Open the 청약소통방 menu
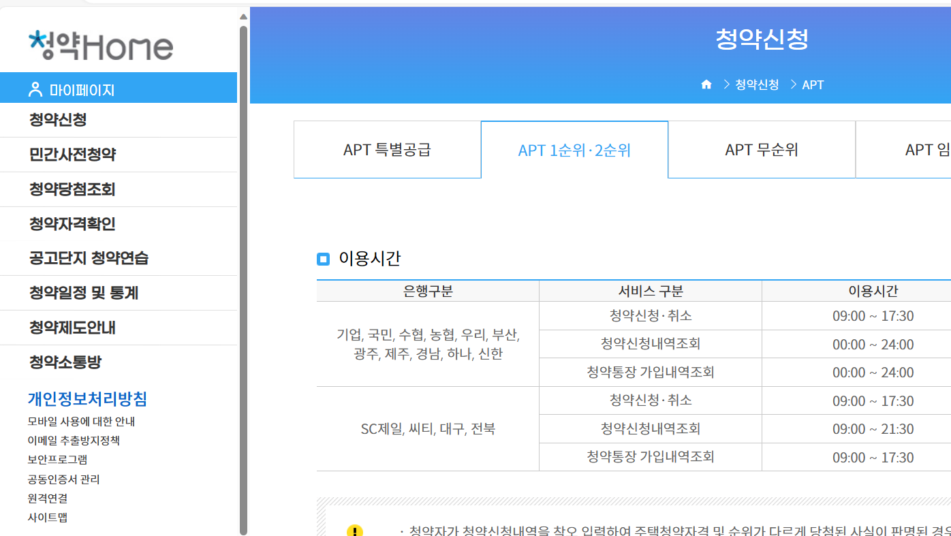 (65, 362)
